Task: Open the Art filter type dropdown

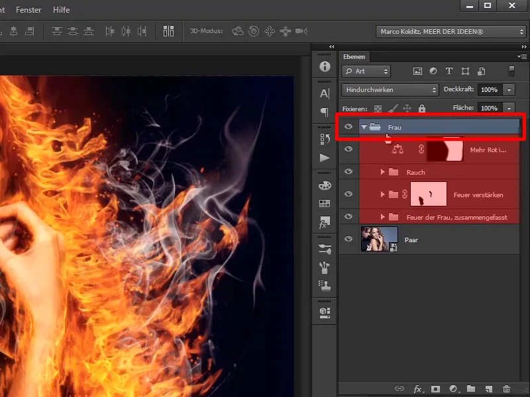Action: point(366,71)
